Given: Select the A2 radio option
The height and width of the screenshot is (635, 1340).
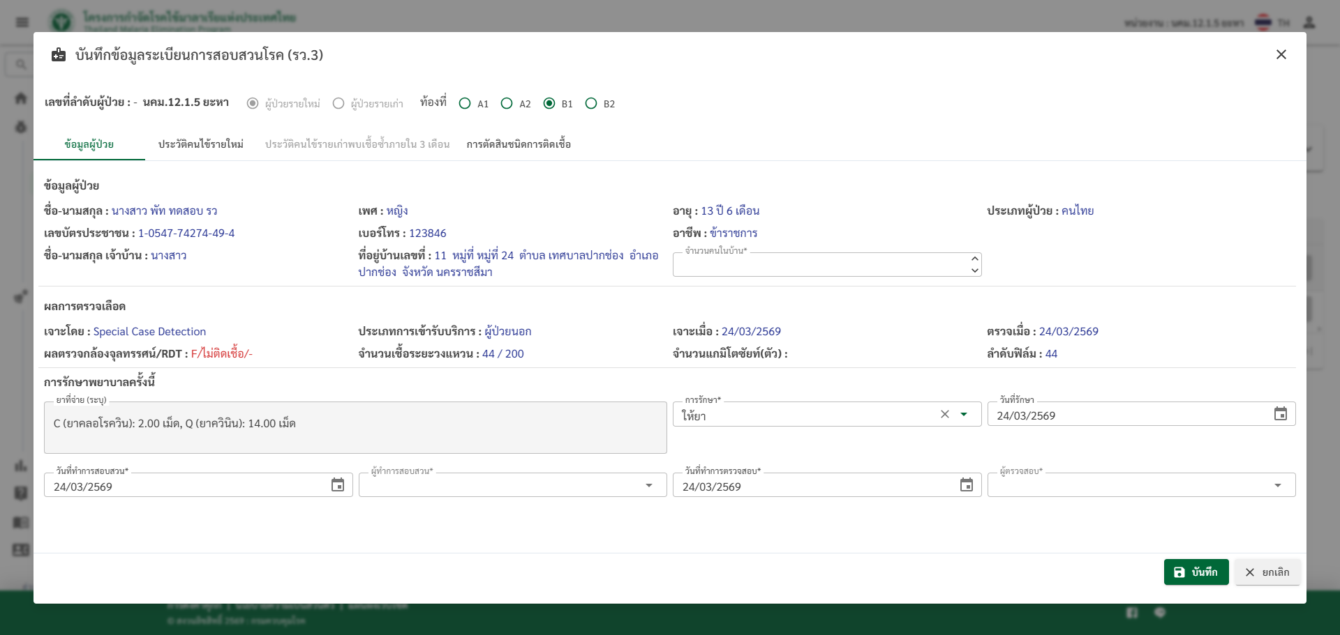Looking at the screenshot, I should pyautogui.click(x=507, y=104).
